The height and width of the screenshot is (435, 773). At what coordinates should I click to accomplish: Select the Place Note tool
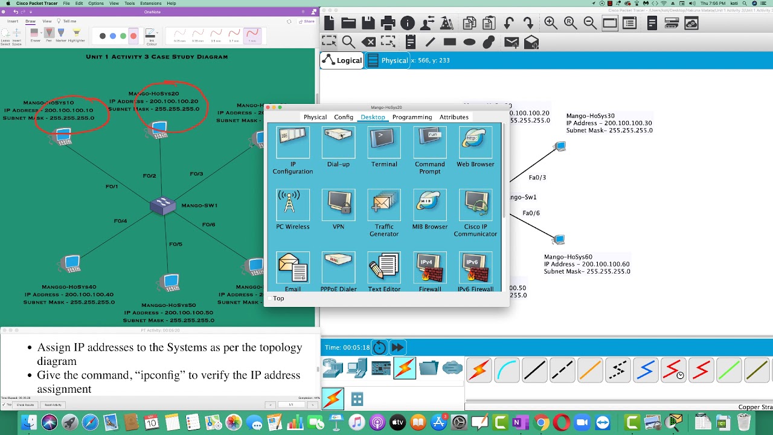pos(411,42)
